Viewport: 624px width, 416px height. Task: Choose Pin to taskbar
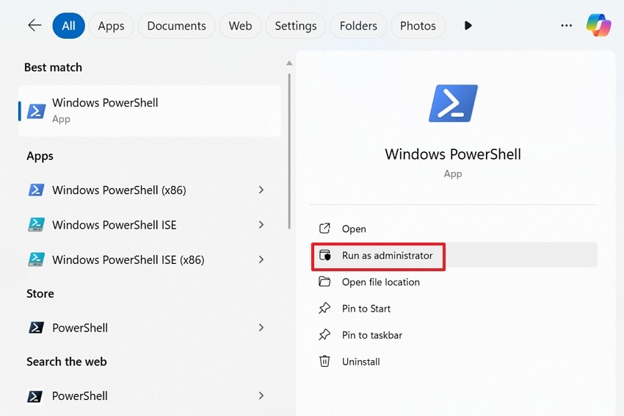pos(454,335)
